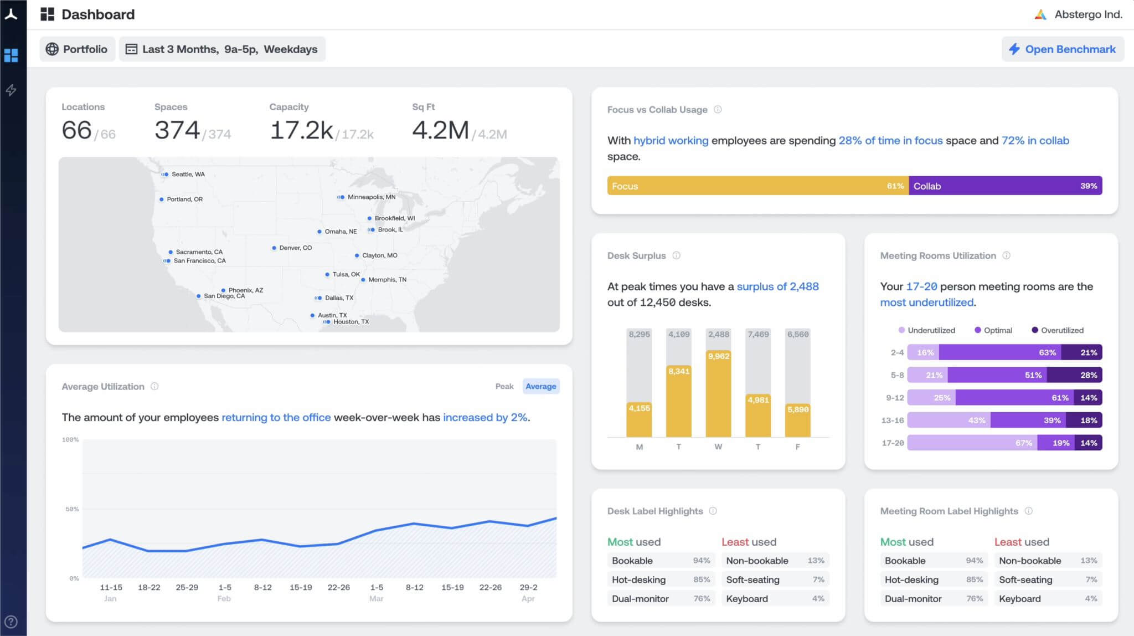Screen dimensions: 1134x636
Task: Open the Portfolio selector dropdown
Action: (77, 49)
